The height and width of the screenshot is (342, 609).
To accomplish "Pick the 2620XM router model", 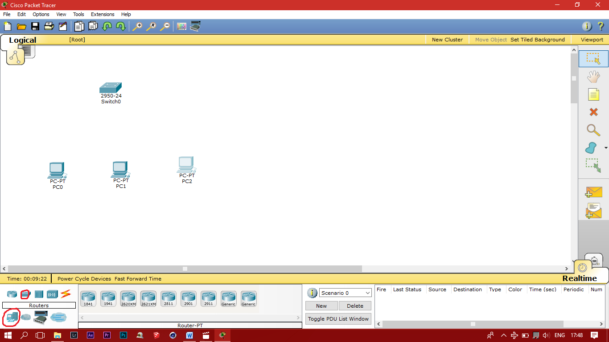I will (128, 299).
